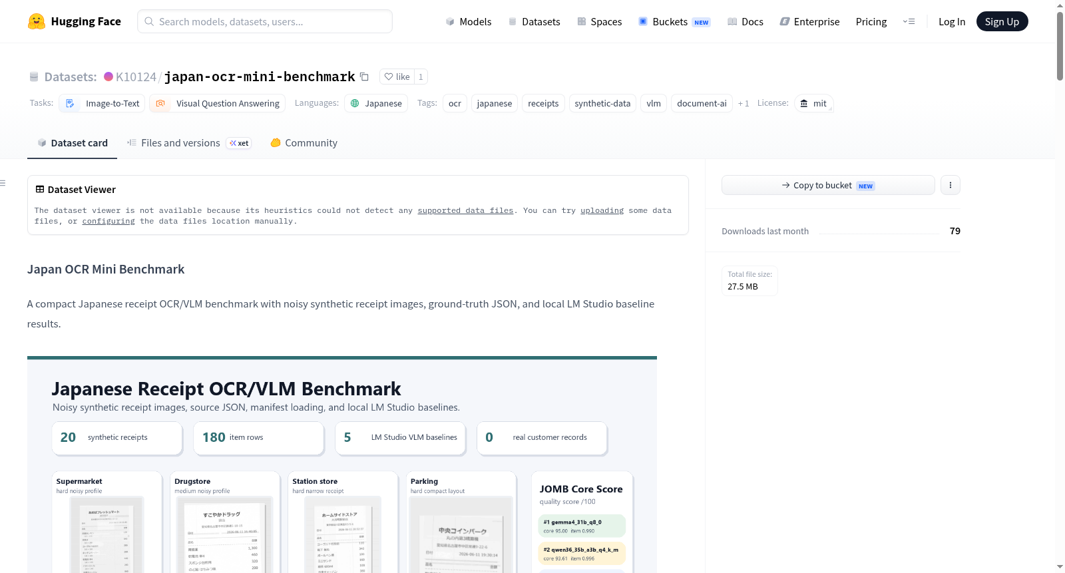The image size is (1065, 573).
Task: Switch to the Files and versions tab
Action: [x=189, y=143]
